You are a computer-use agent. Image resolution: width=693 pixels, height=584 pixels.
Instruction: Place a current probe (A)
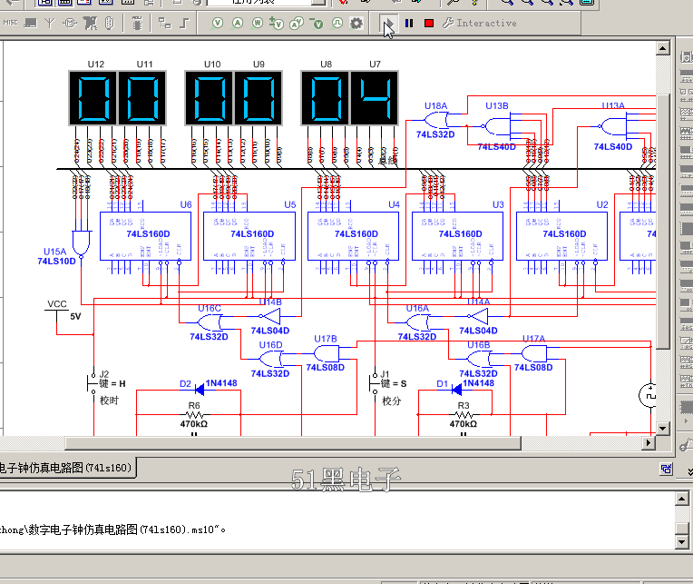pos(238,23)
